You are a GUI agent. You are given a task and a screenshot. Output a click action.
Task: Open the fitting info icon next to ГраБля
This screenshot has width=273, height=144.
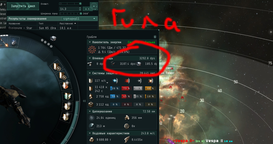point(155,37)
